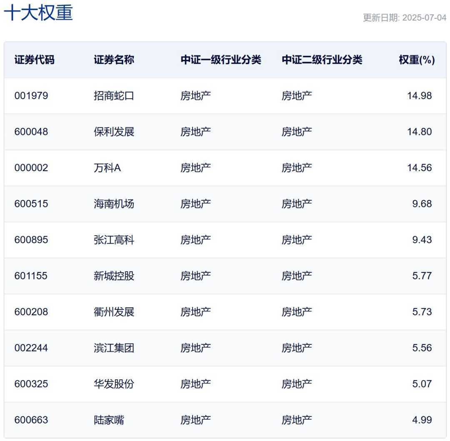Open the 万科A stock entry

pyautogui.click(x=107, y=168)
